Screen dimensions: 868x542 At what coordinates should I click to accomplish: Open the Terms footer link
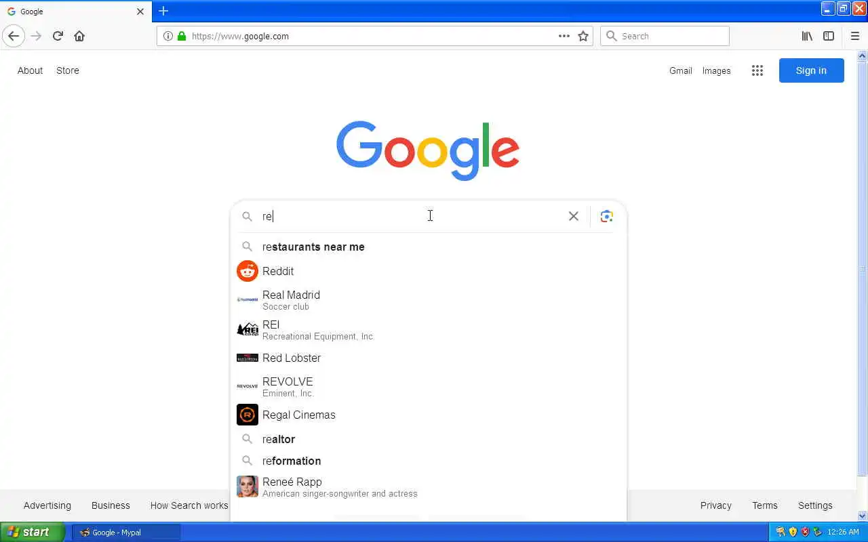pyautogui.click(x=765, y=505)
